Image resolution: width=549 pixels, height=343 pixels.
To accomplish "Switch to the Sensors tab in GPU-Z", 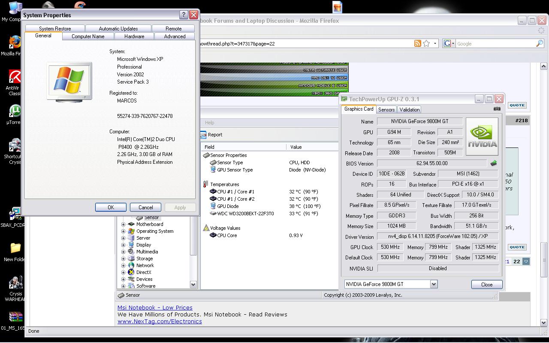I will coord(386,110).
